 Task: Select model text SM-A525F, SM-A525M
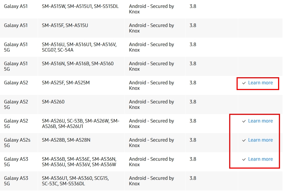coord(66,83)
